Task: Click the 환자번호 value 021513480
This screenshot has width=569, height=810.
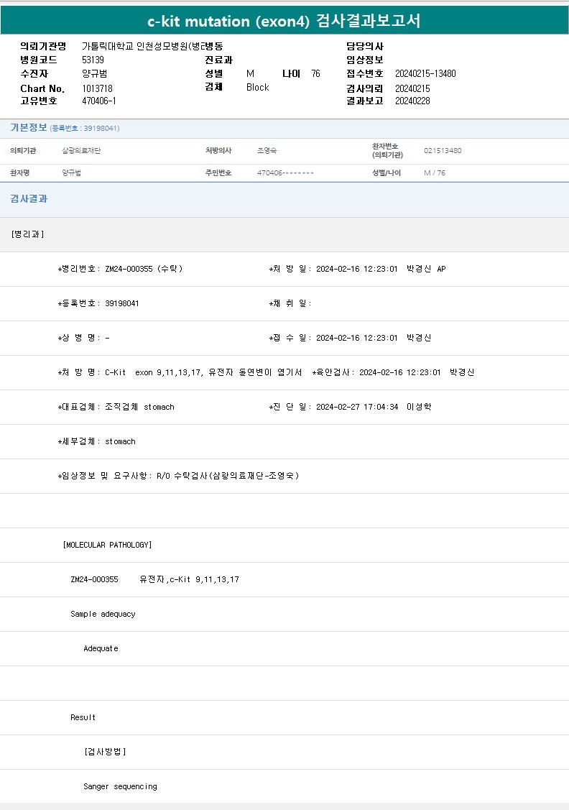Action: [x=443, y=151]
